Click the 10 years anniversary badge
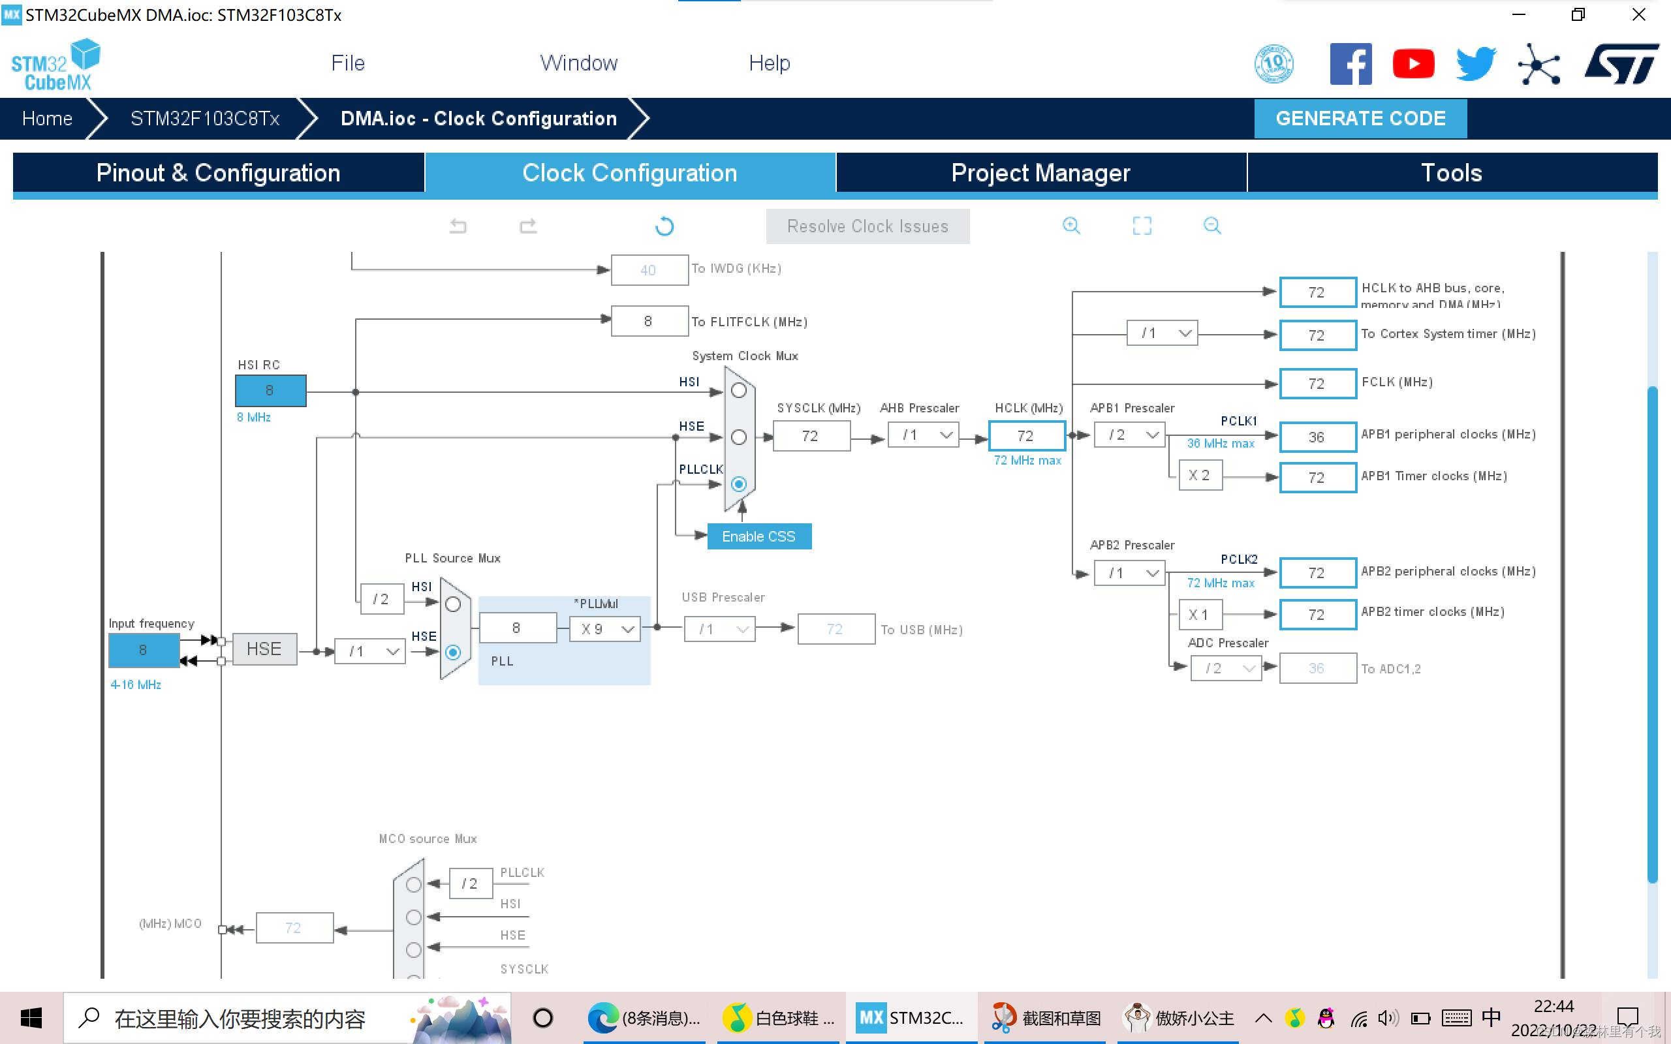The width and height of the screenshot is (1671, 1044). pyautogui.click(x=1274, y=63)
